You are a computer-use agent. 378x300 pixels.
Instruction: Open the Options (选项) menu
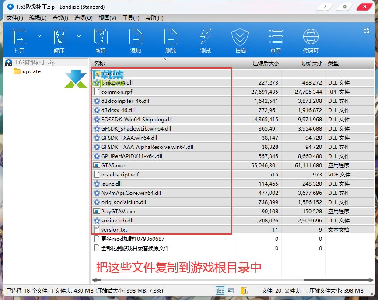(83, 18)
